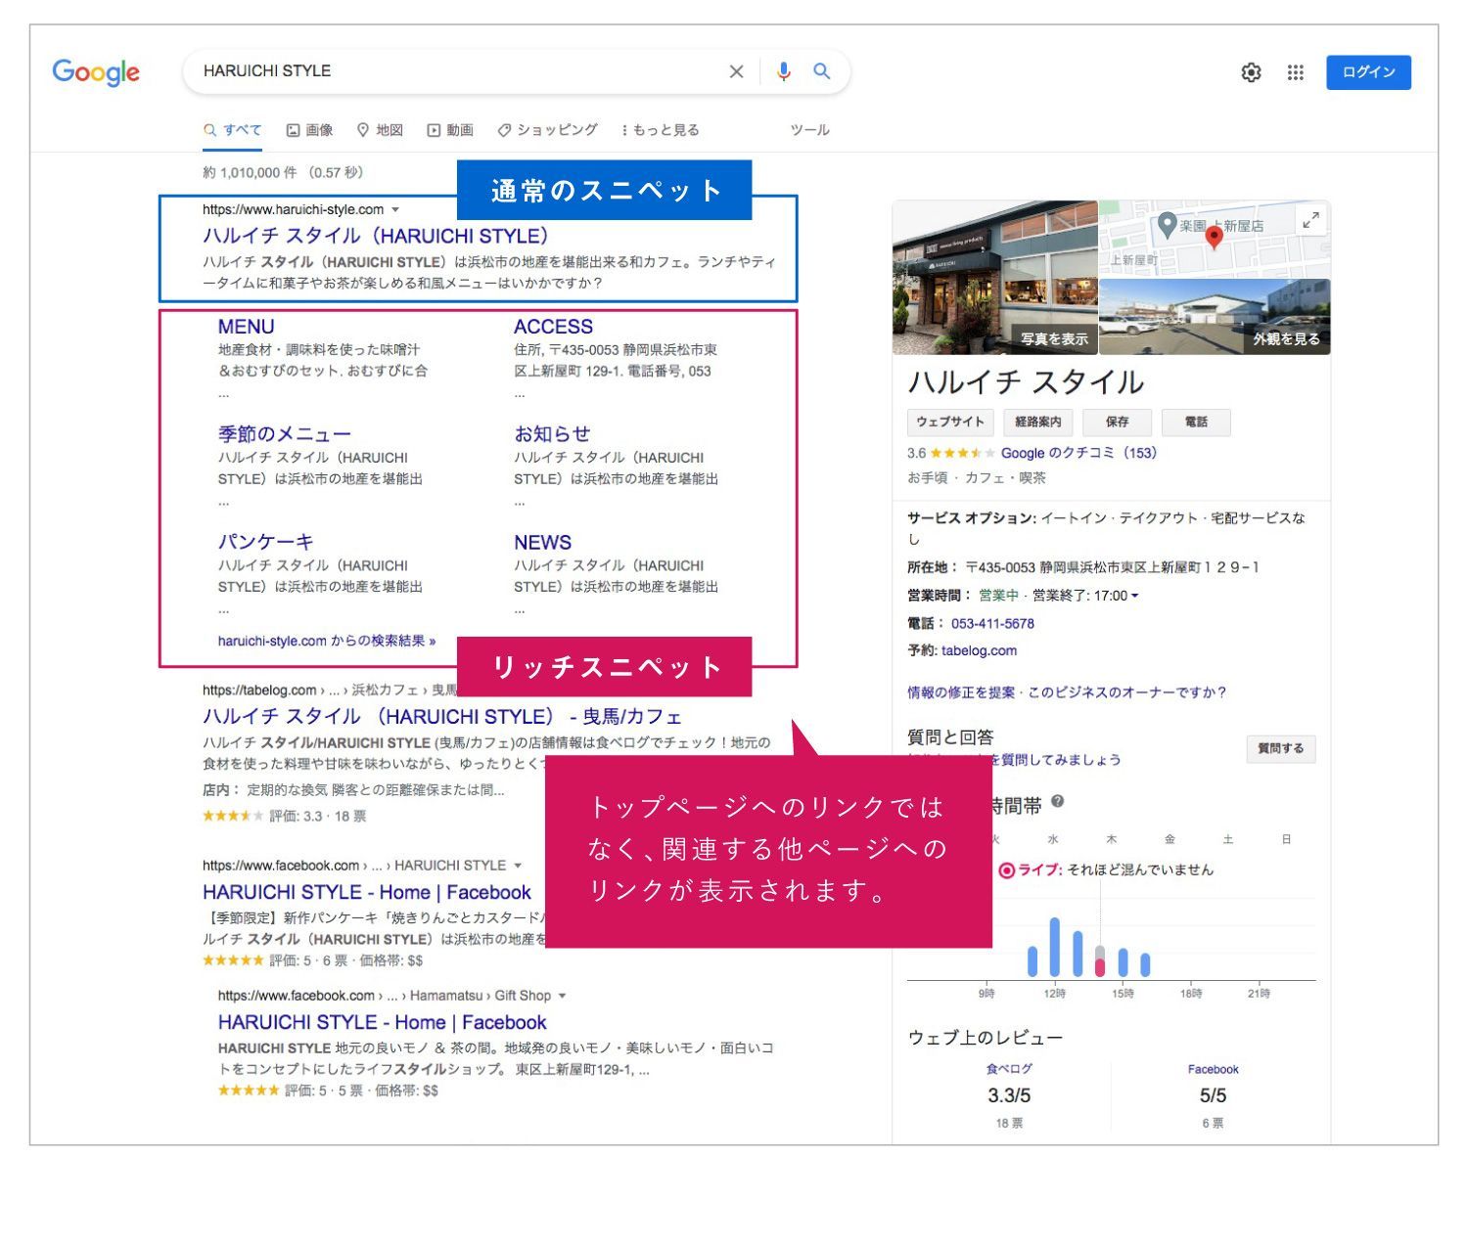Click 情報の修正を提案 link
The width and height of the screenshot is (1468, 1247).
point(961,692)
